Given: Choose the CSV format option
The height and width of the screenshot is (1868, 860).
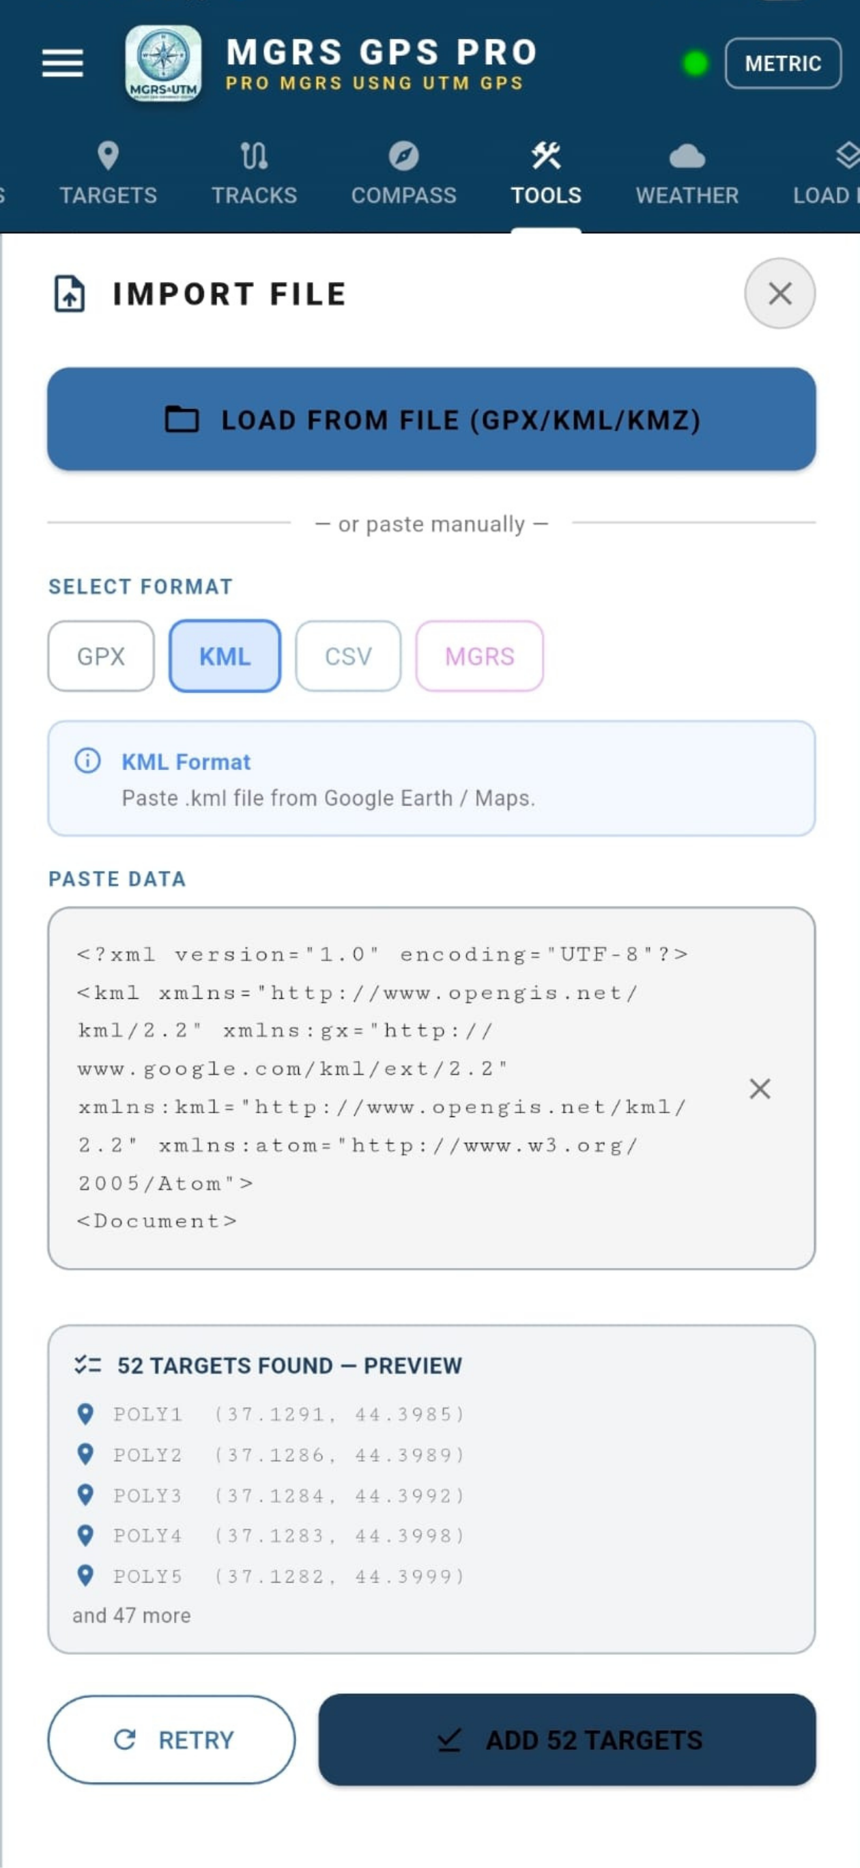Looking at the screenshot, I should click(348, 656).
